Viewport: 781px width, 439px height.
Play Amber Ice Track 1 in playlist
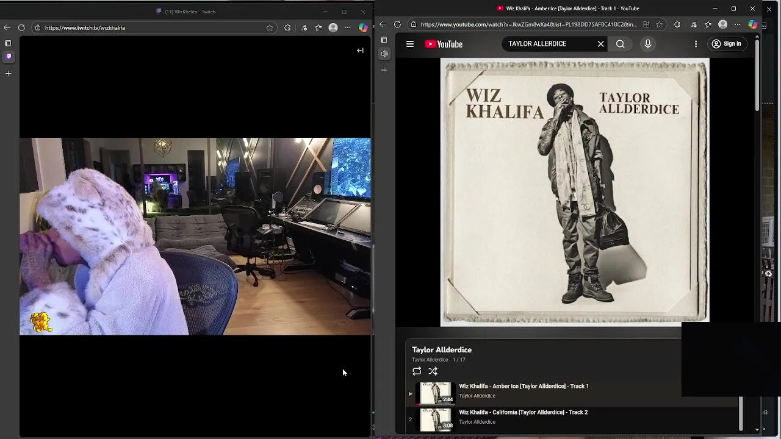(524, 387)
